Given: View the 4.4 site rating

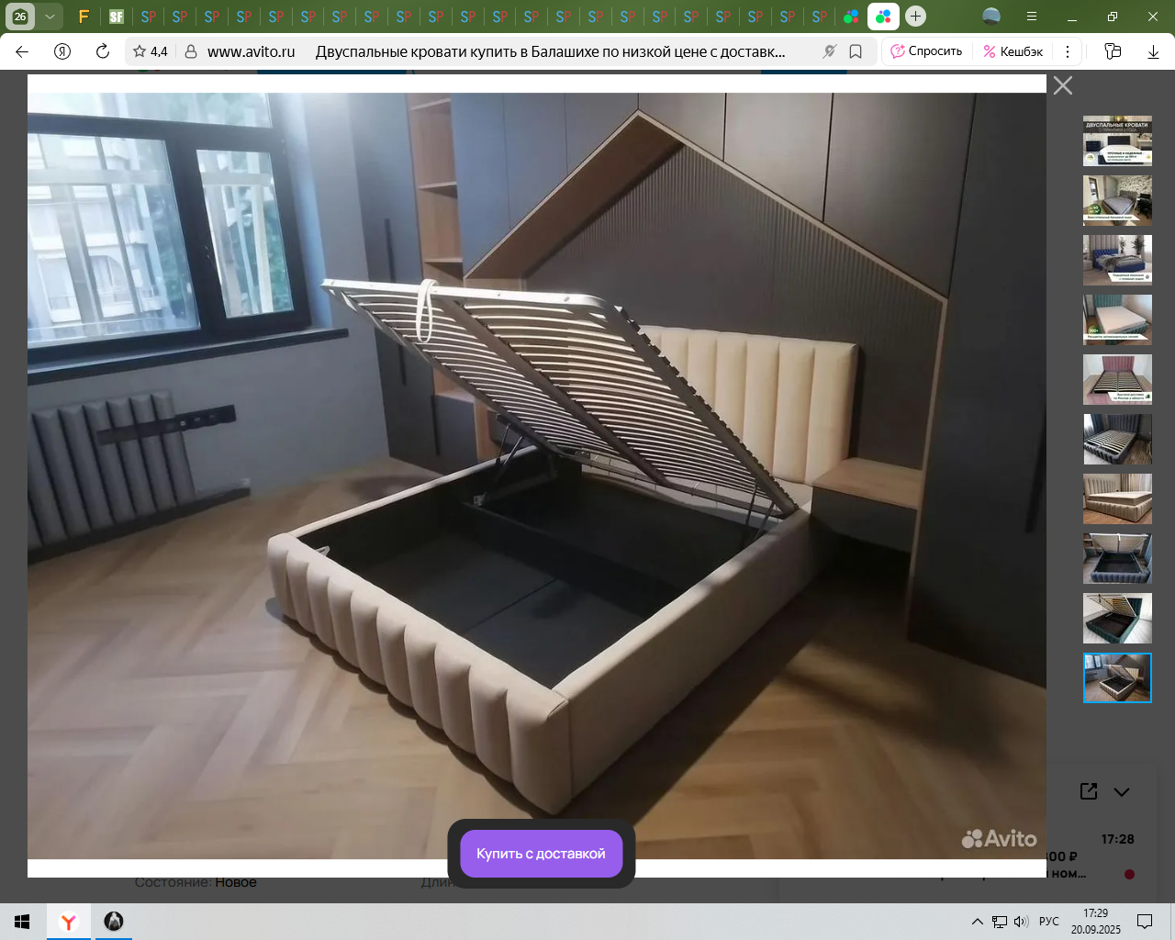Looking at the screenshot, I should [151, 51].
